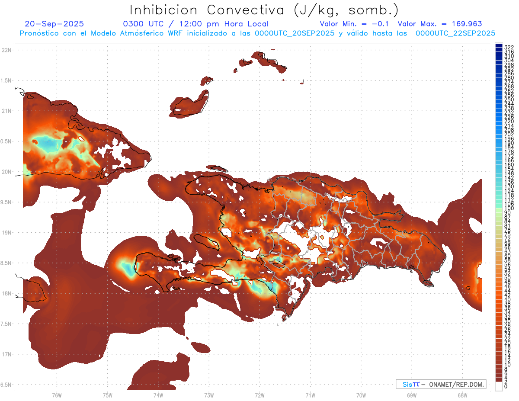Click the color scale value '202'
Image resolution: width=519 pixels, height=401 pixels.
(509, 134)
